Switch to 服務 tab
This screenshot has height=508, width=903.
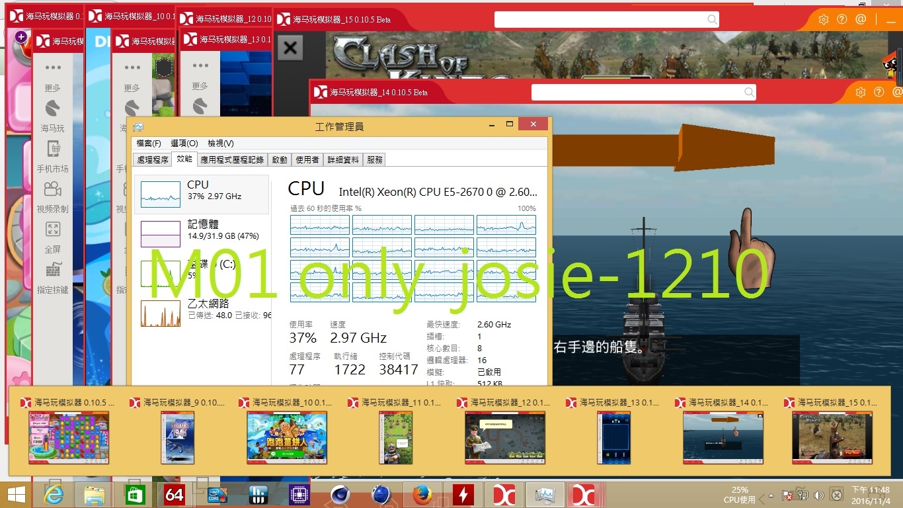(x=375, y=159)
